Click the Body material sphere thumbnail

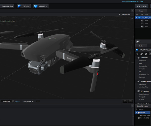142,21
